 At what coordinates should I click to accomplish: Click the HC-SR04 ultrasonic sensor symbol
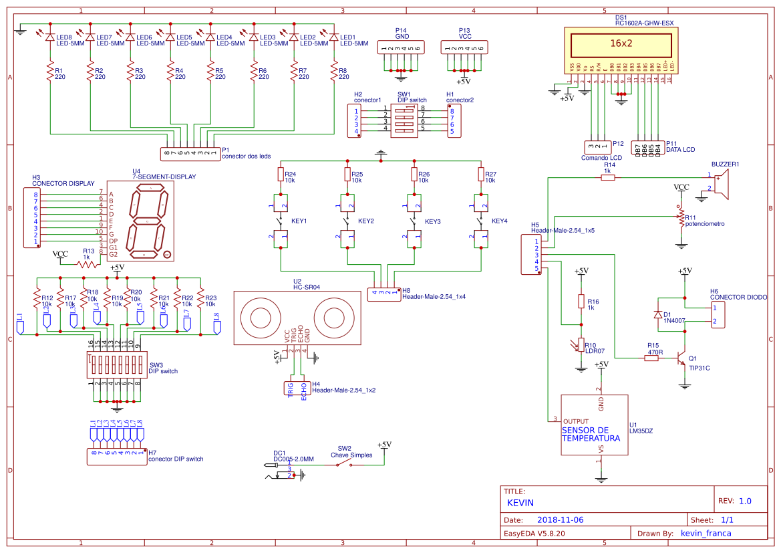coord(296,318)
